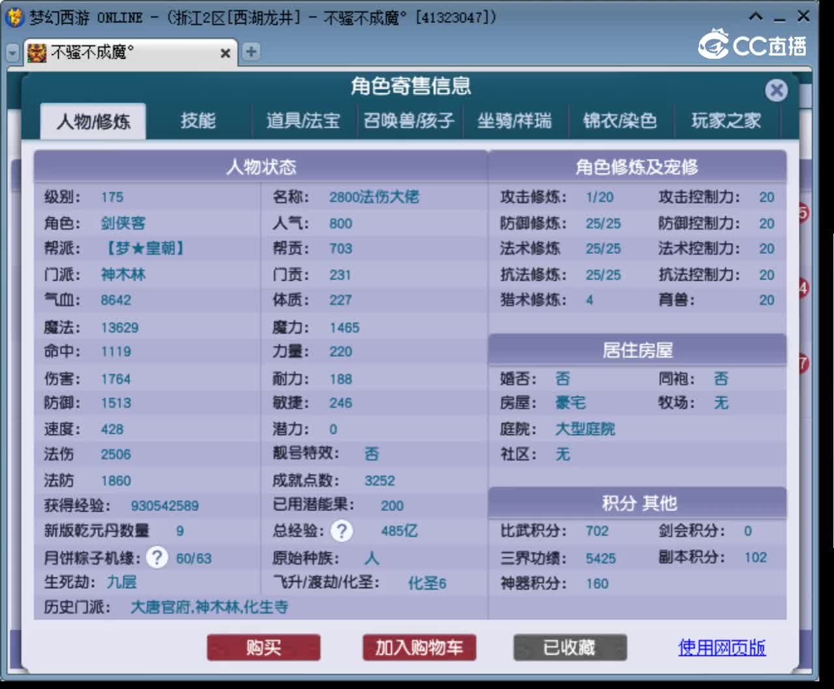Select the 不骚不成魔° browser tab

coord(129,53)
